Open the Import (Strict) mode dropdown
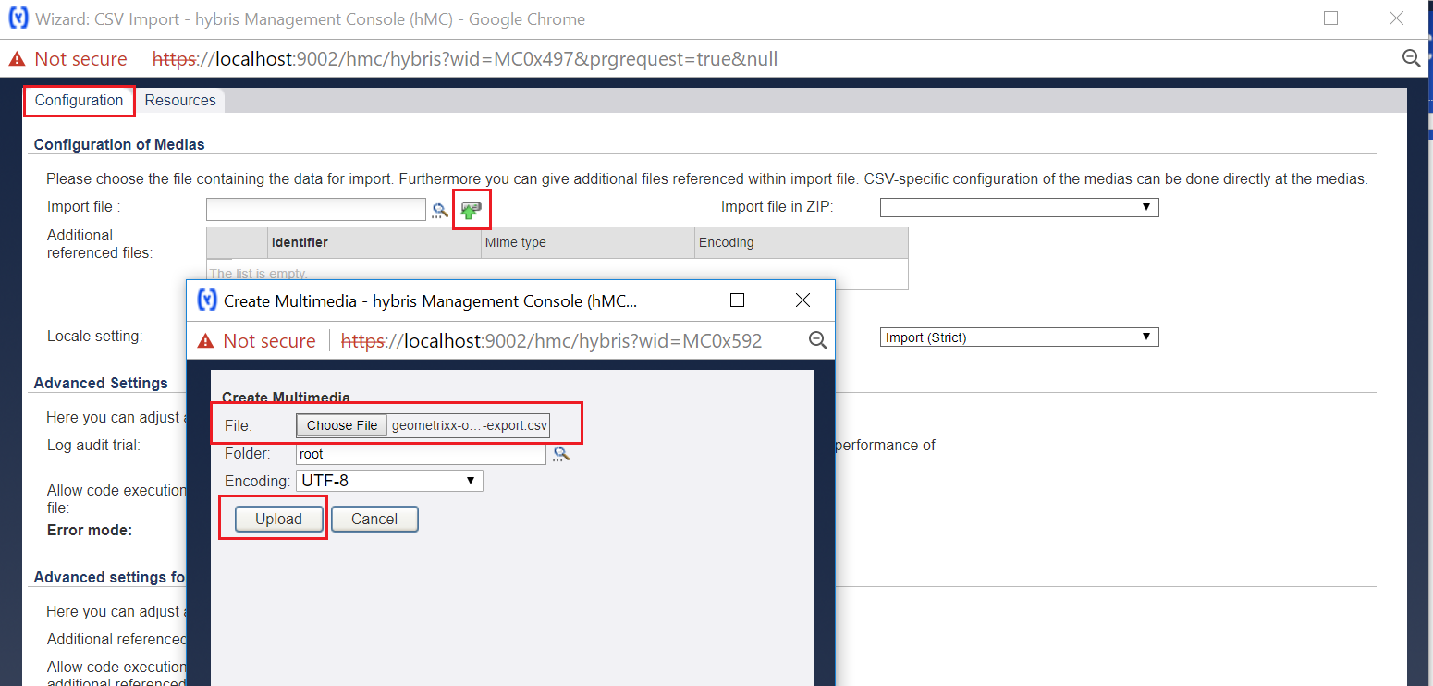Image resolution: width=1433 pixels, height=686 pixels. coord(1145,337)
